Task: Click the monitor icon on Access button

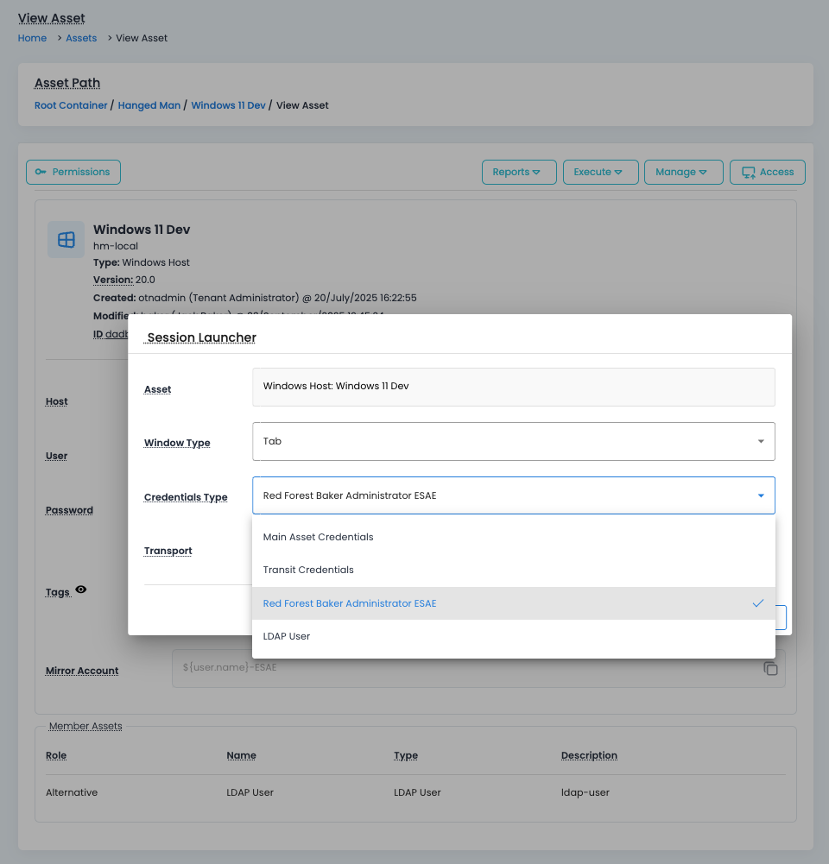Action: (748, 172)
